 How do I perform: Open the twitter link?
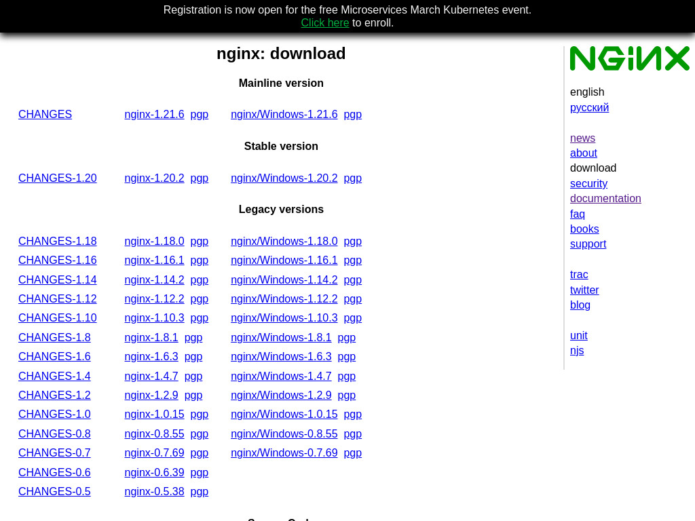point(584,290)
